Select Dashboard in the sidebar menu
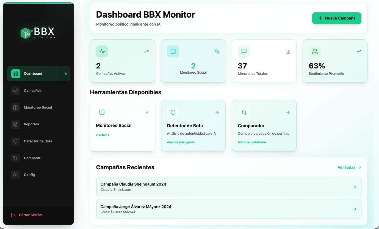Image resolution: width=379 pixels, height=229 pixels. pos(33,73)
